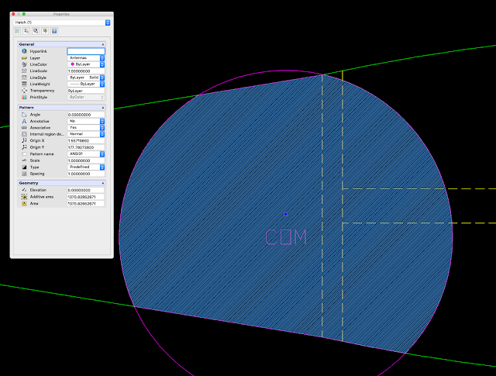Click the disabled PrintStyle ByColor dropdown
The height and width of the screenshot is (376, 496).
(x=86, y=97)
